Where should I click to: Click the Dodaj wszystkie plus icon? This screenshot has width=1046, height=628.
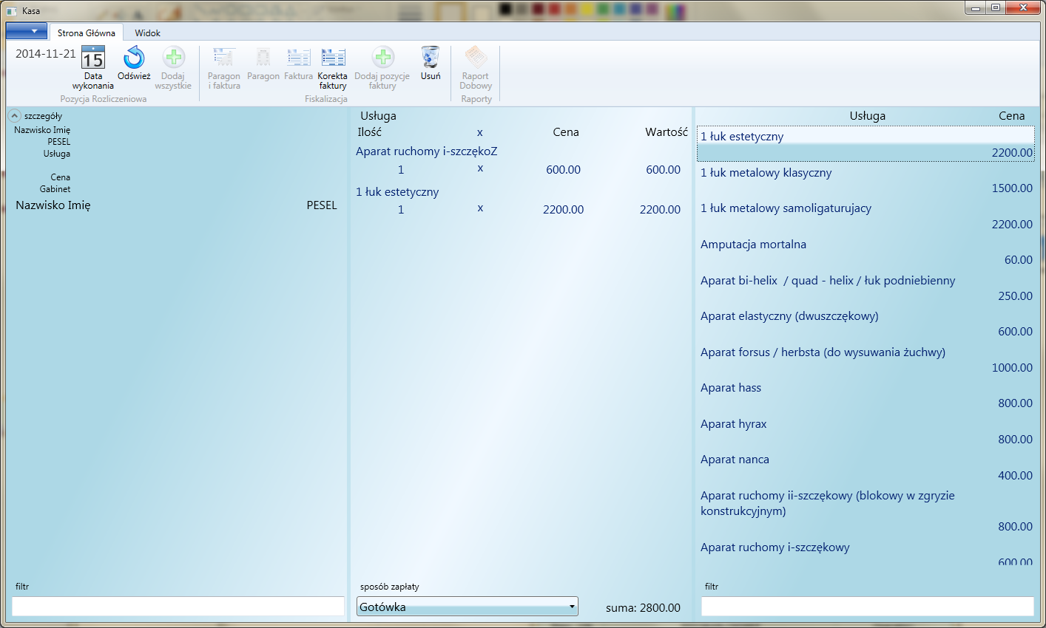[173, 58]
